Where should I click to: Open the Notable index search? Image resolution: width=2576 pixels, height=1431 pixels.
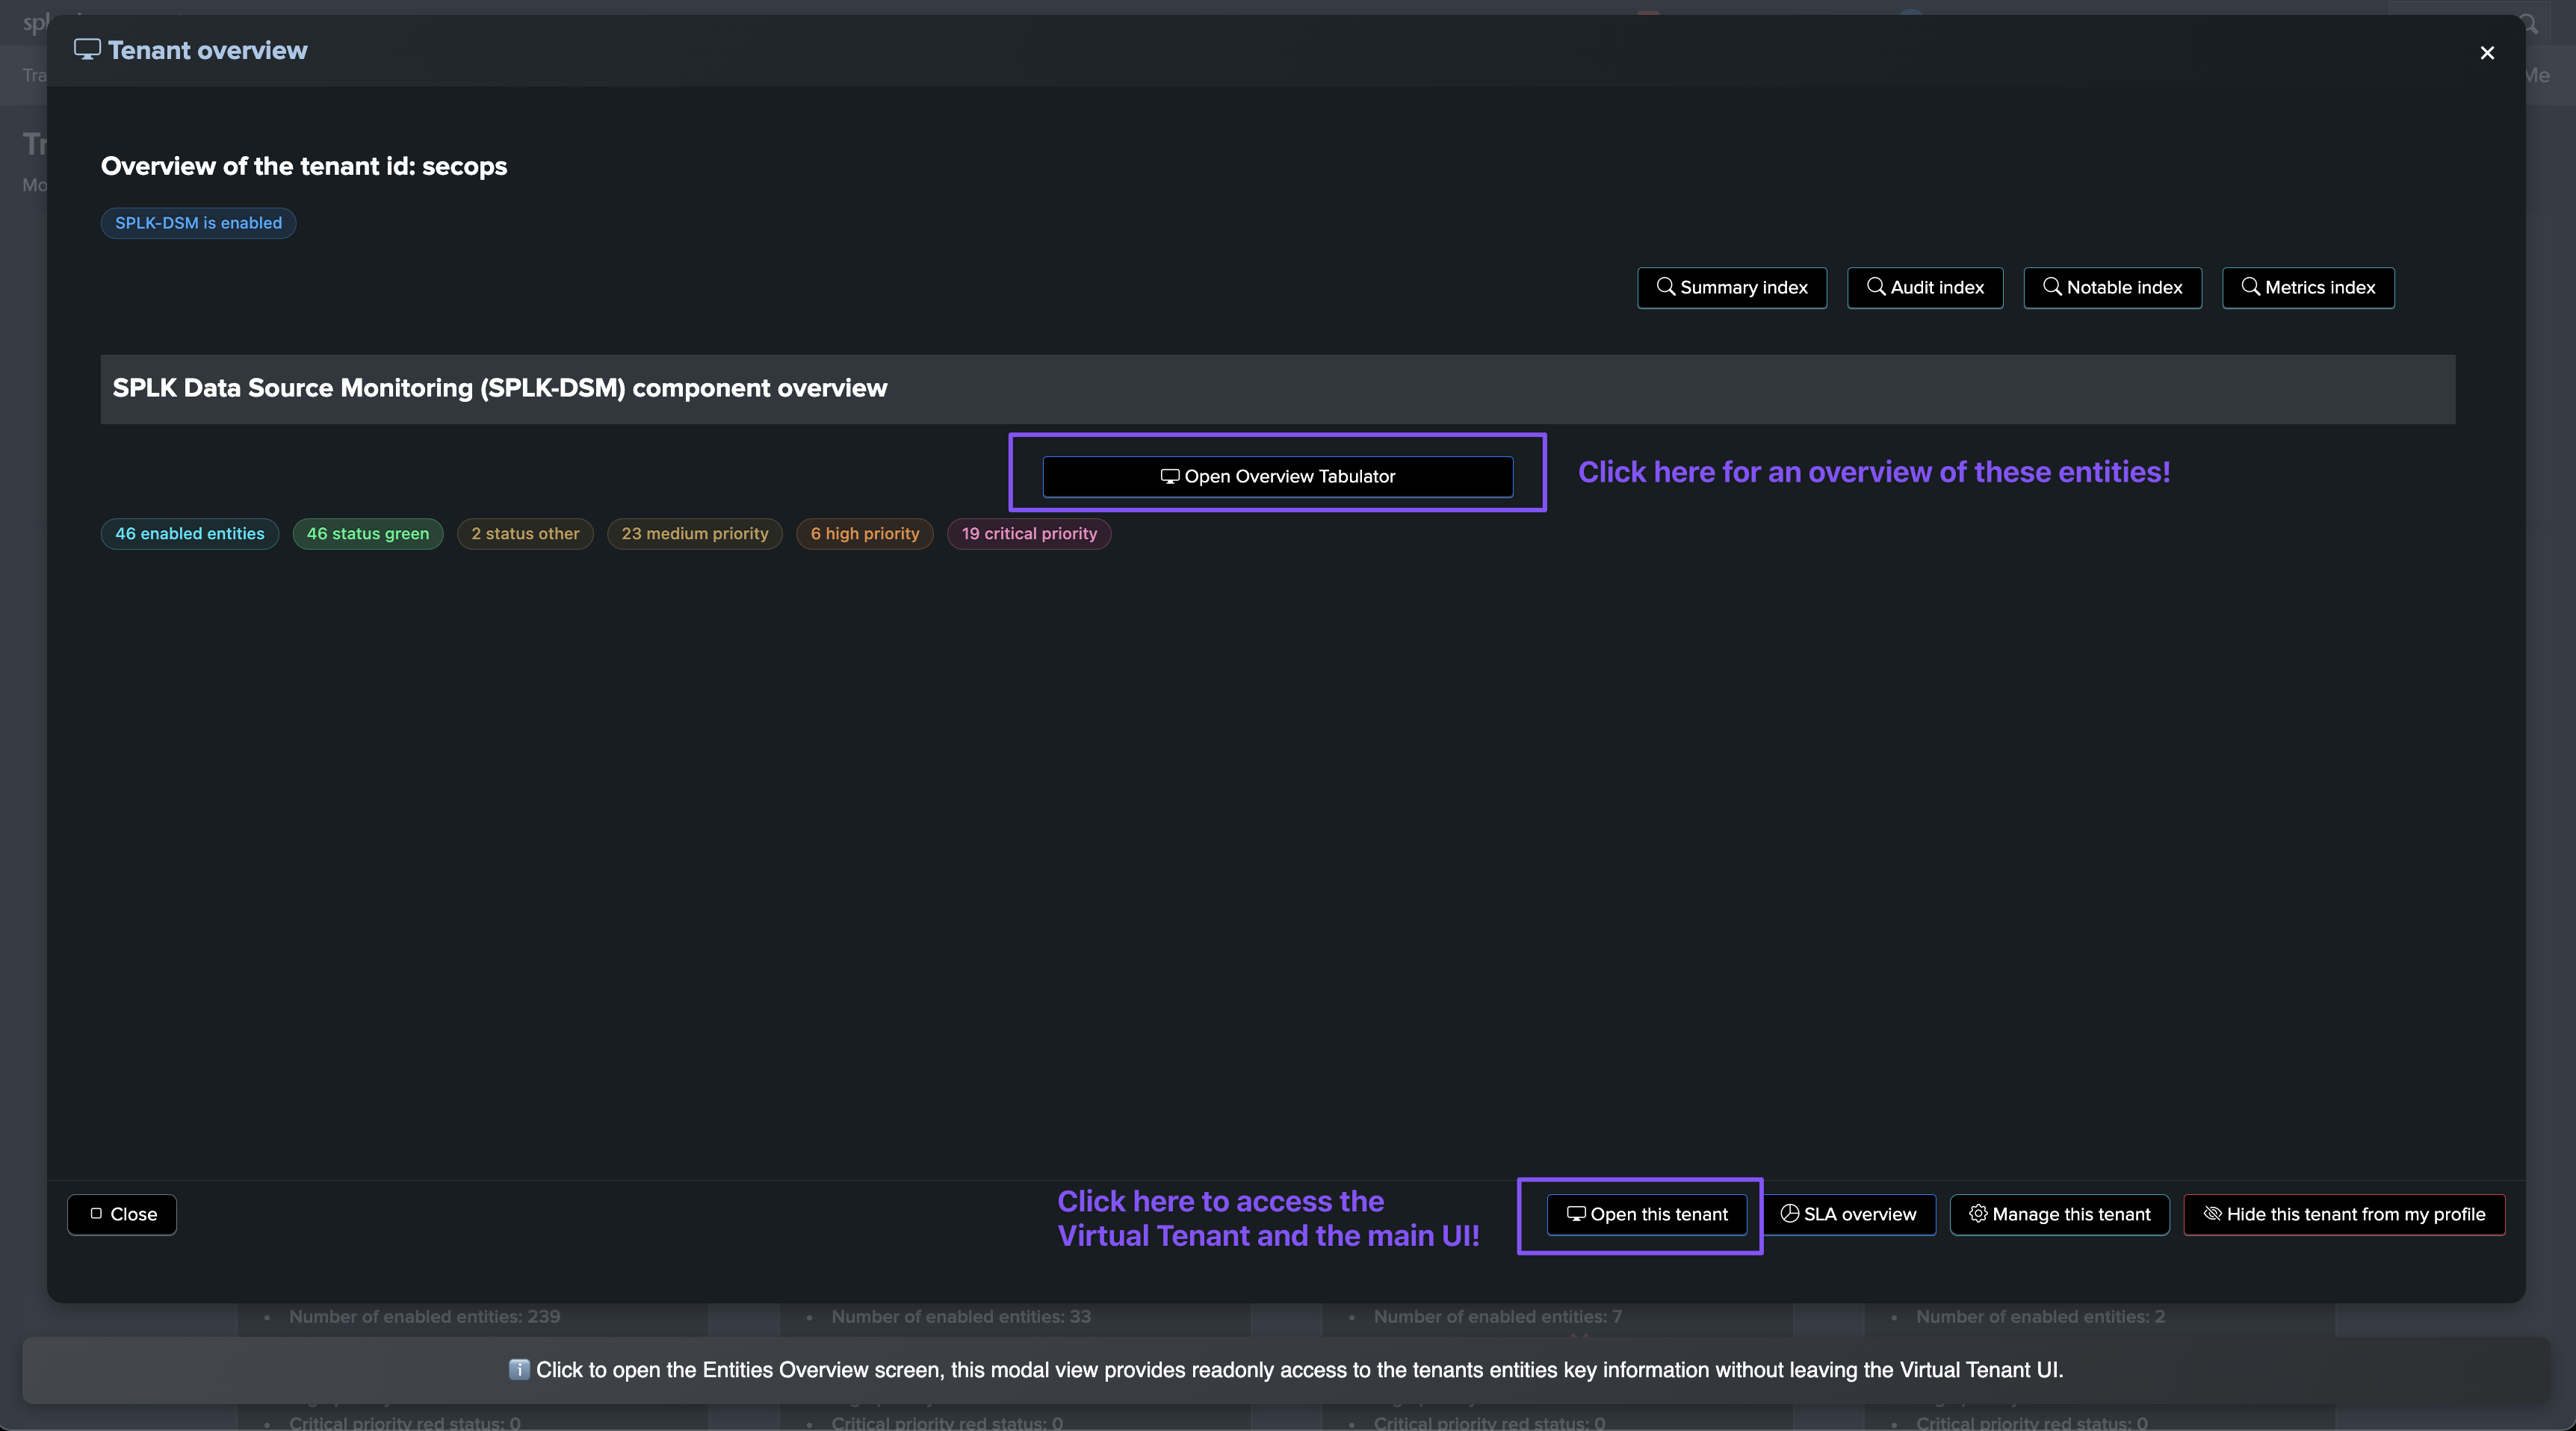2112,288
